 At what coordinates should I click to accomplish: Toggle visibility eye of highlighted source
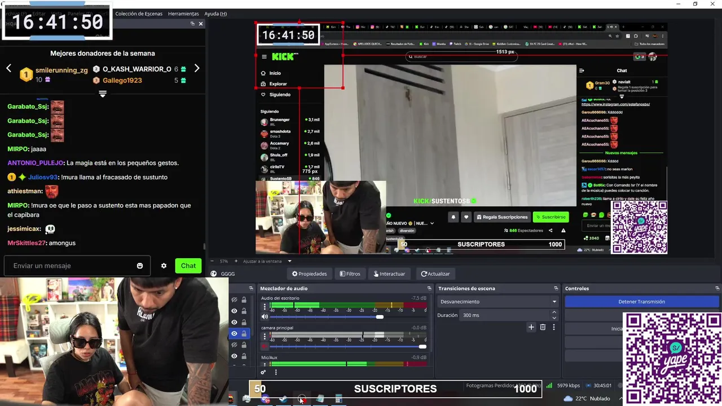tap(234, 333)
